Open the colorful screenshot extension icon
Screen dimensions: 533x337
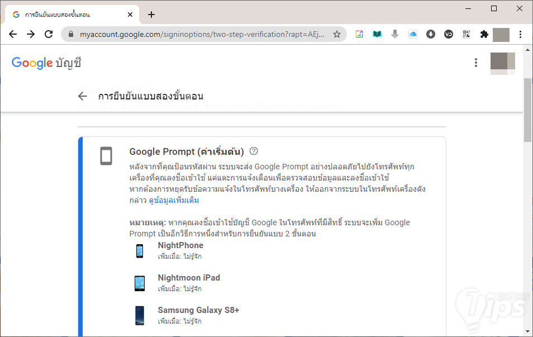[x=359, y=34]
